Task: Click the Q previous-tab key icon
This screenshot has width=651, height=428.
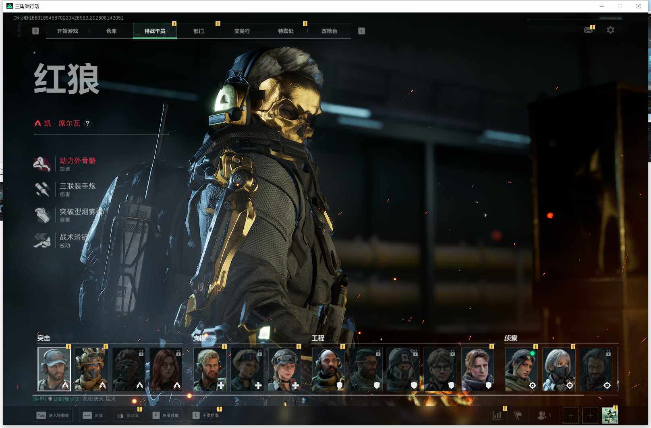Action: [35, 31]
